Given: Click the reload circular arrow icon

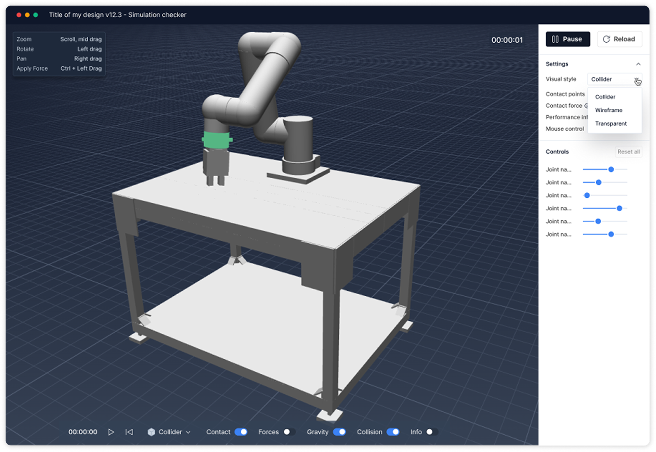Looking at the screenshot, I should click(x=606, y=39).
